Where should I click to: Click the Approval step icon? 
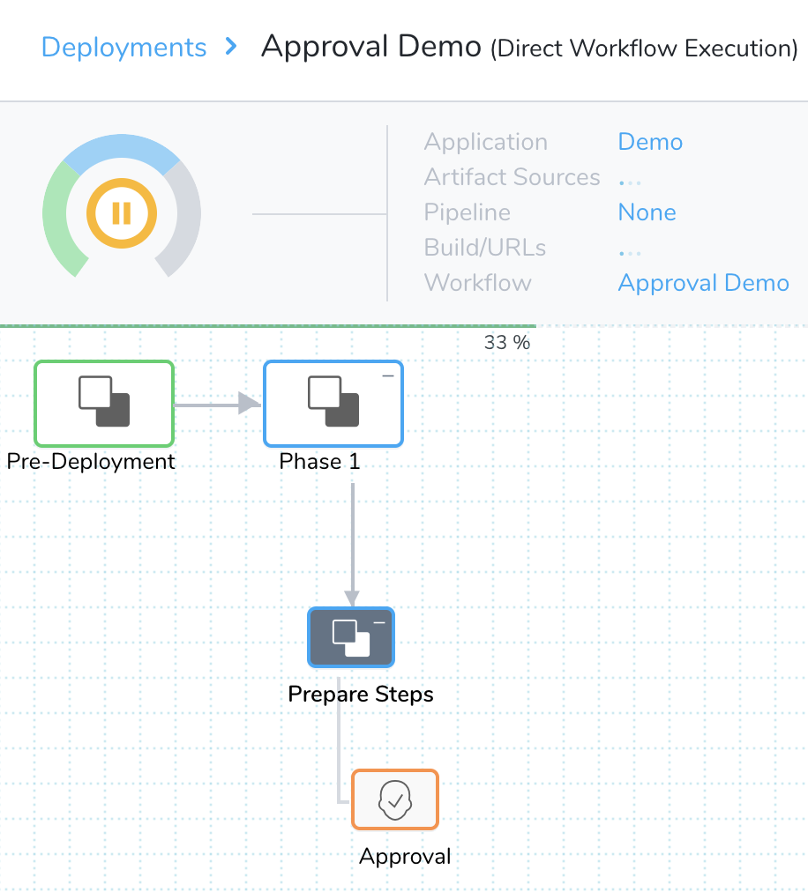click(395, 799)
